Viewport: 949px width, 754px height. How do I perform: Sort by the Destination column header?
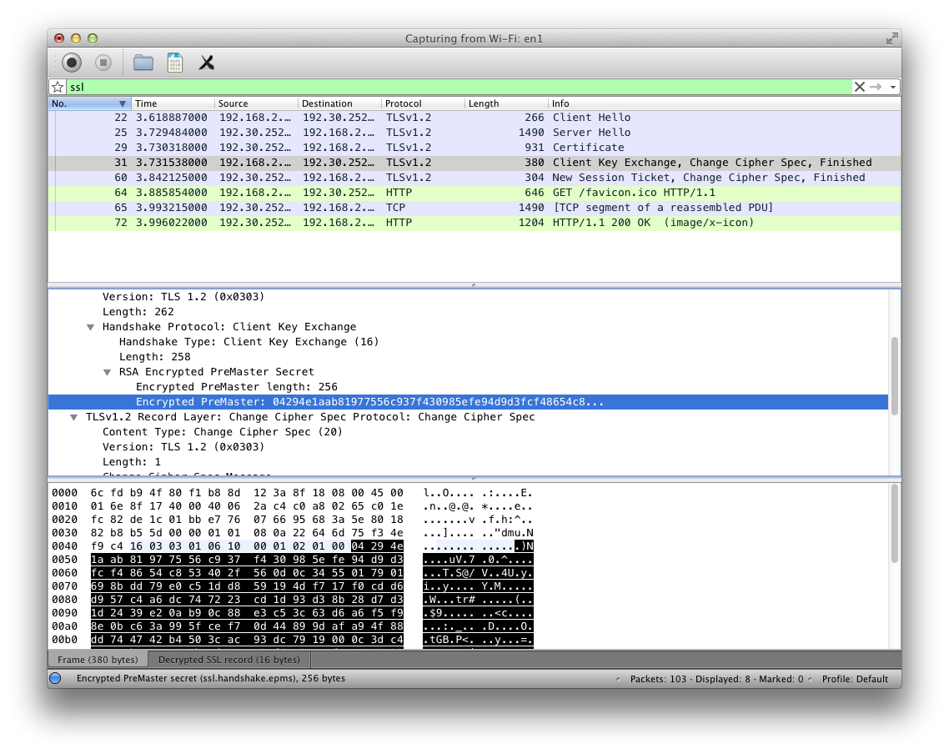coord(339,103)
